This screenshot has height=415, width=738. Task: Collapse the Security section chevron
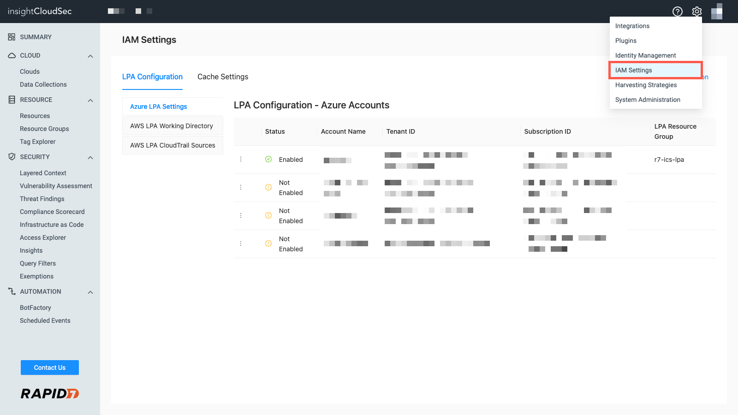(90, 158)
